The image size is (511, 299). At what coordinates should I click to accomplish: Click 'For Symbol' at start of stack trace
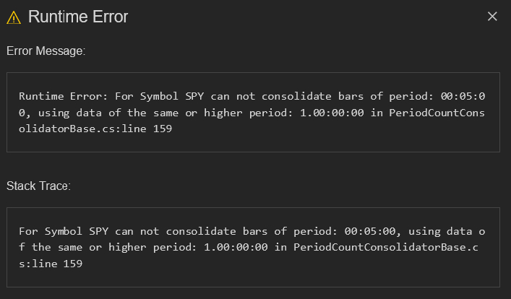51,232
